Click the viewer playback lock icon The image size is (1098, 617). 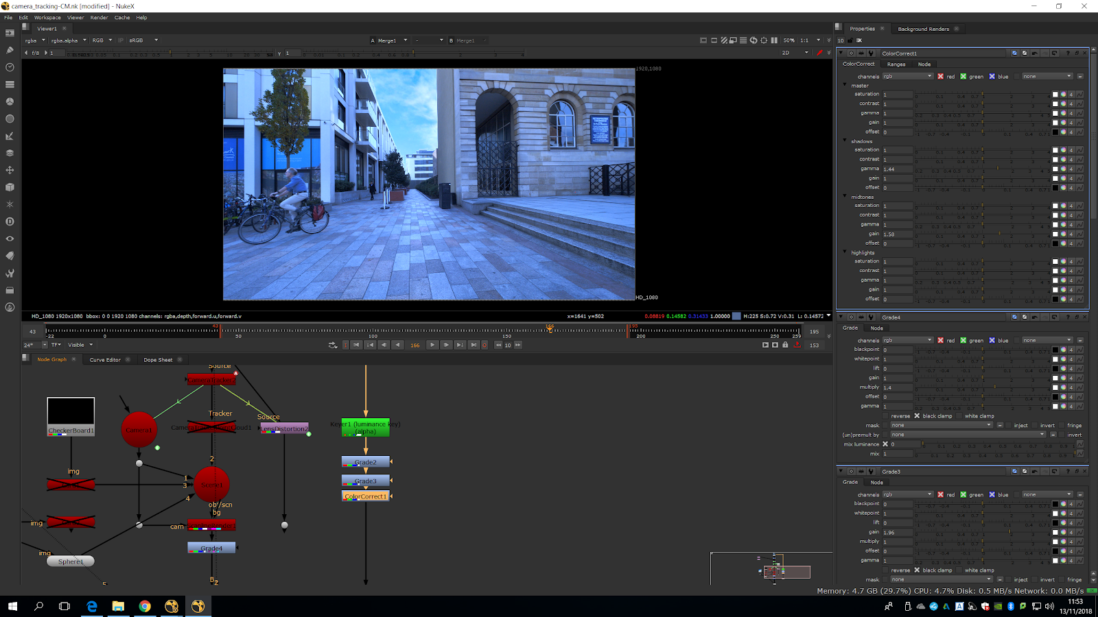(785, 345)
